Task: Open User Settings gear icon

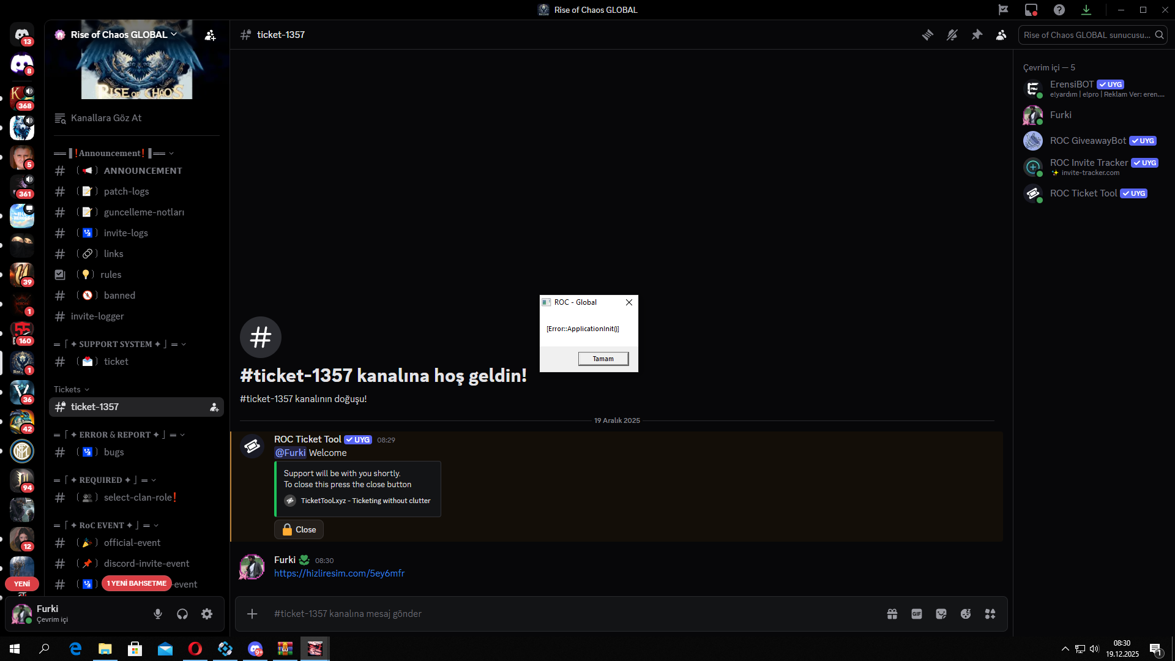Action: coord(207,614)
